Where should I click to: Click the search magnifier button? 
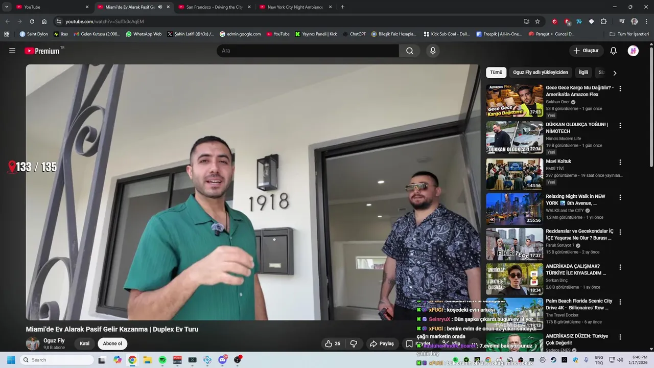410,51
